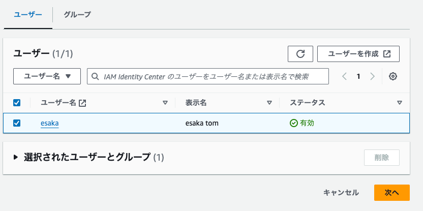Click the refresh users icon button
423x211 pixels.
[300, 54]
